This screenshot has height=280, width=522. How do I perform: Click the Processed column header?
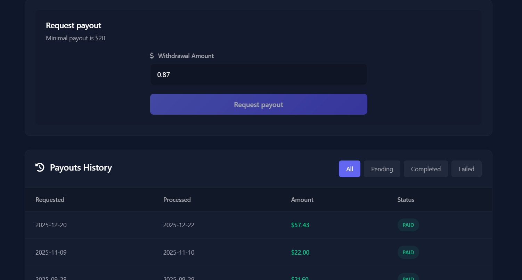point(177,200)
